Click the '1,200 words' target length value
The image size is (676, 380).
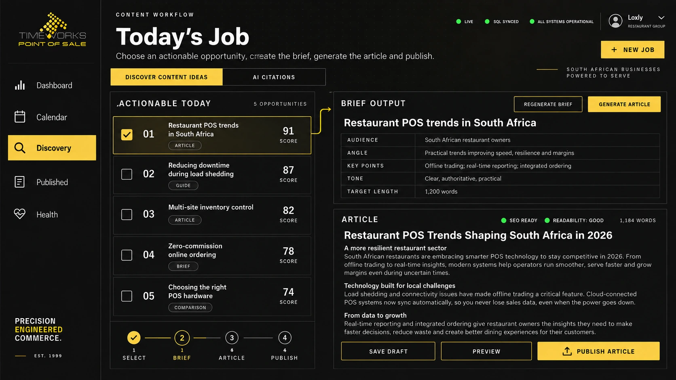coord(441,191)
